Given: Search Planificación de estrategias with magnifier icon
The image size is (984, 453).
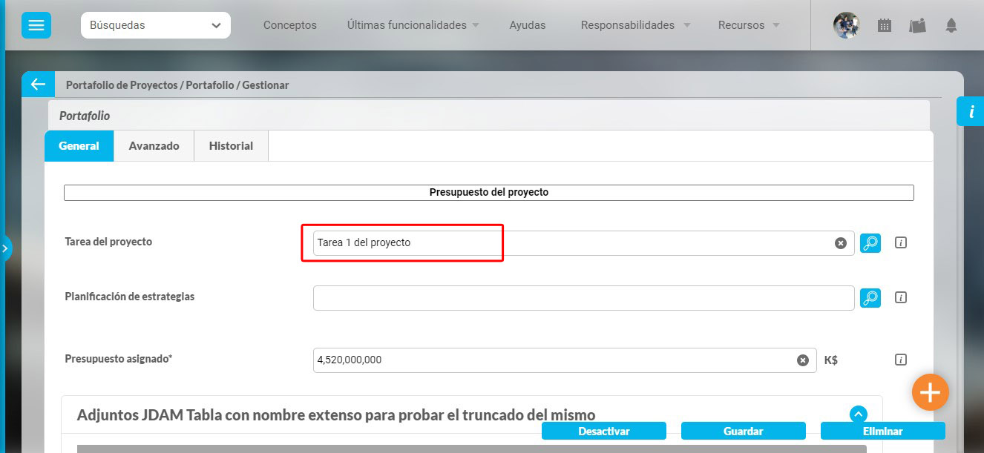Looking at the screenshot, I should (x=870, y=298).
